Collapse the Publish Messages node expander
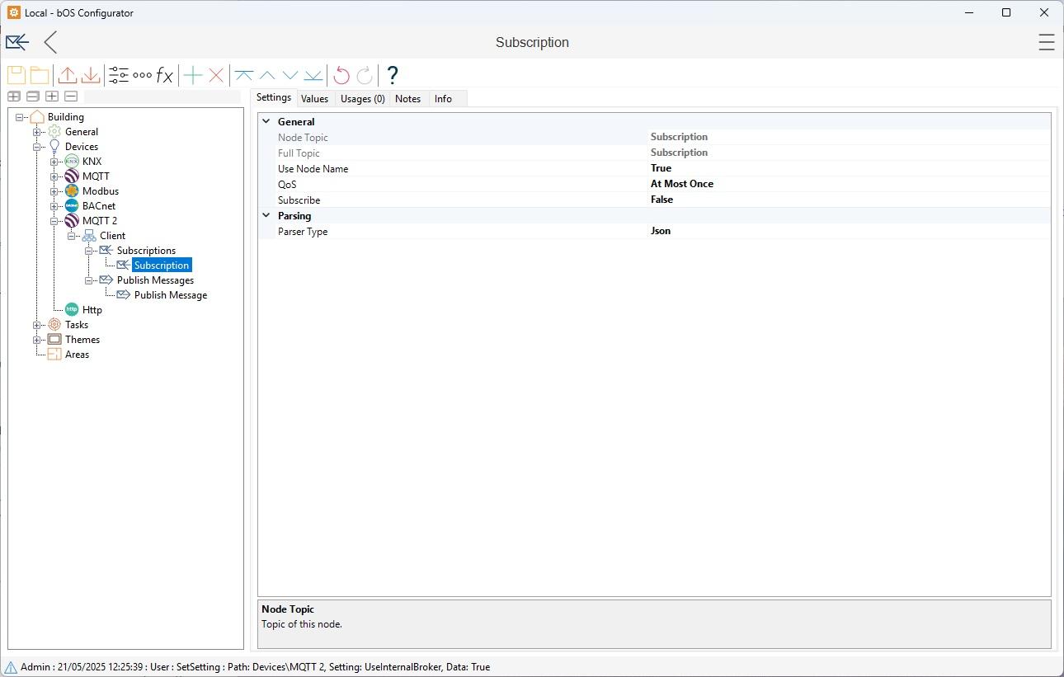The width and height of the screenshot is (1064, 677). click(x=89, y=280)
